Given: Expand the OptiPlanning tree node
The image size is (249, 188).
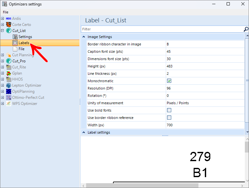Looking at the screenshot, I should click(x=2, y=91).
